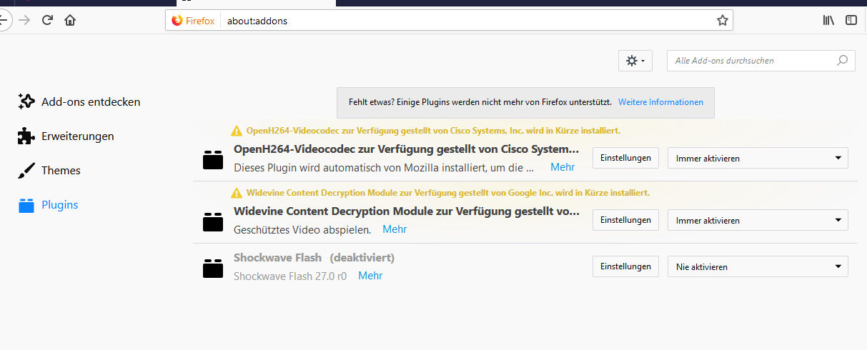
Task: Go to the Firefox home page icon
Action: click(x=70, y=20)
